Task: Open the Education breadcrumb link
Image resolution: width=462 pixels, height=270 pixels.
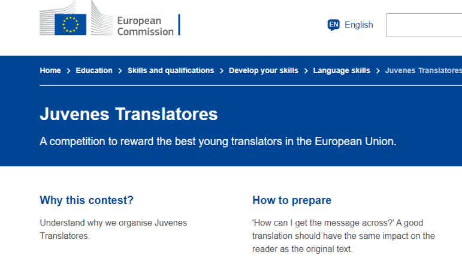Action: click(94, 71)
